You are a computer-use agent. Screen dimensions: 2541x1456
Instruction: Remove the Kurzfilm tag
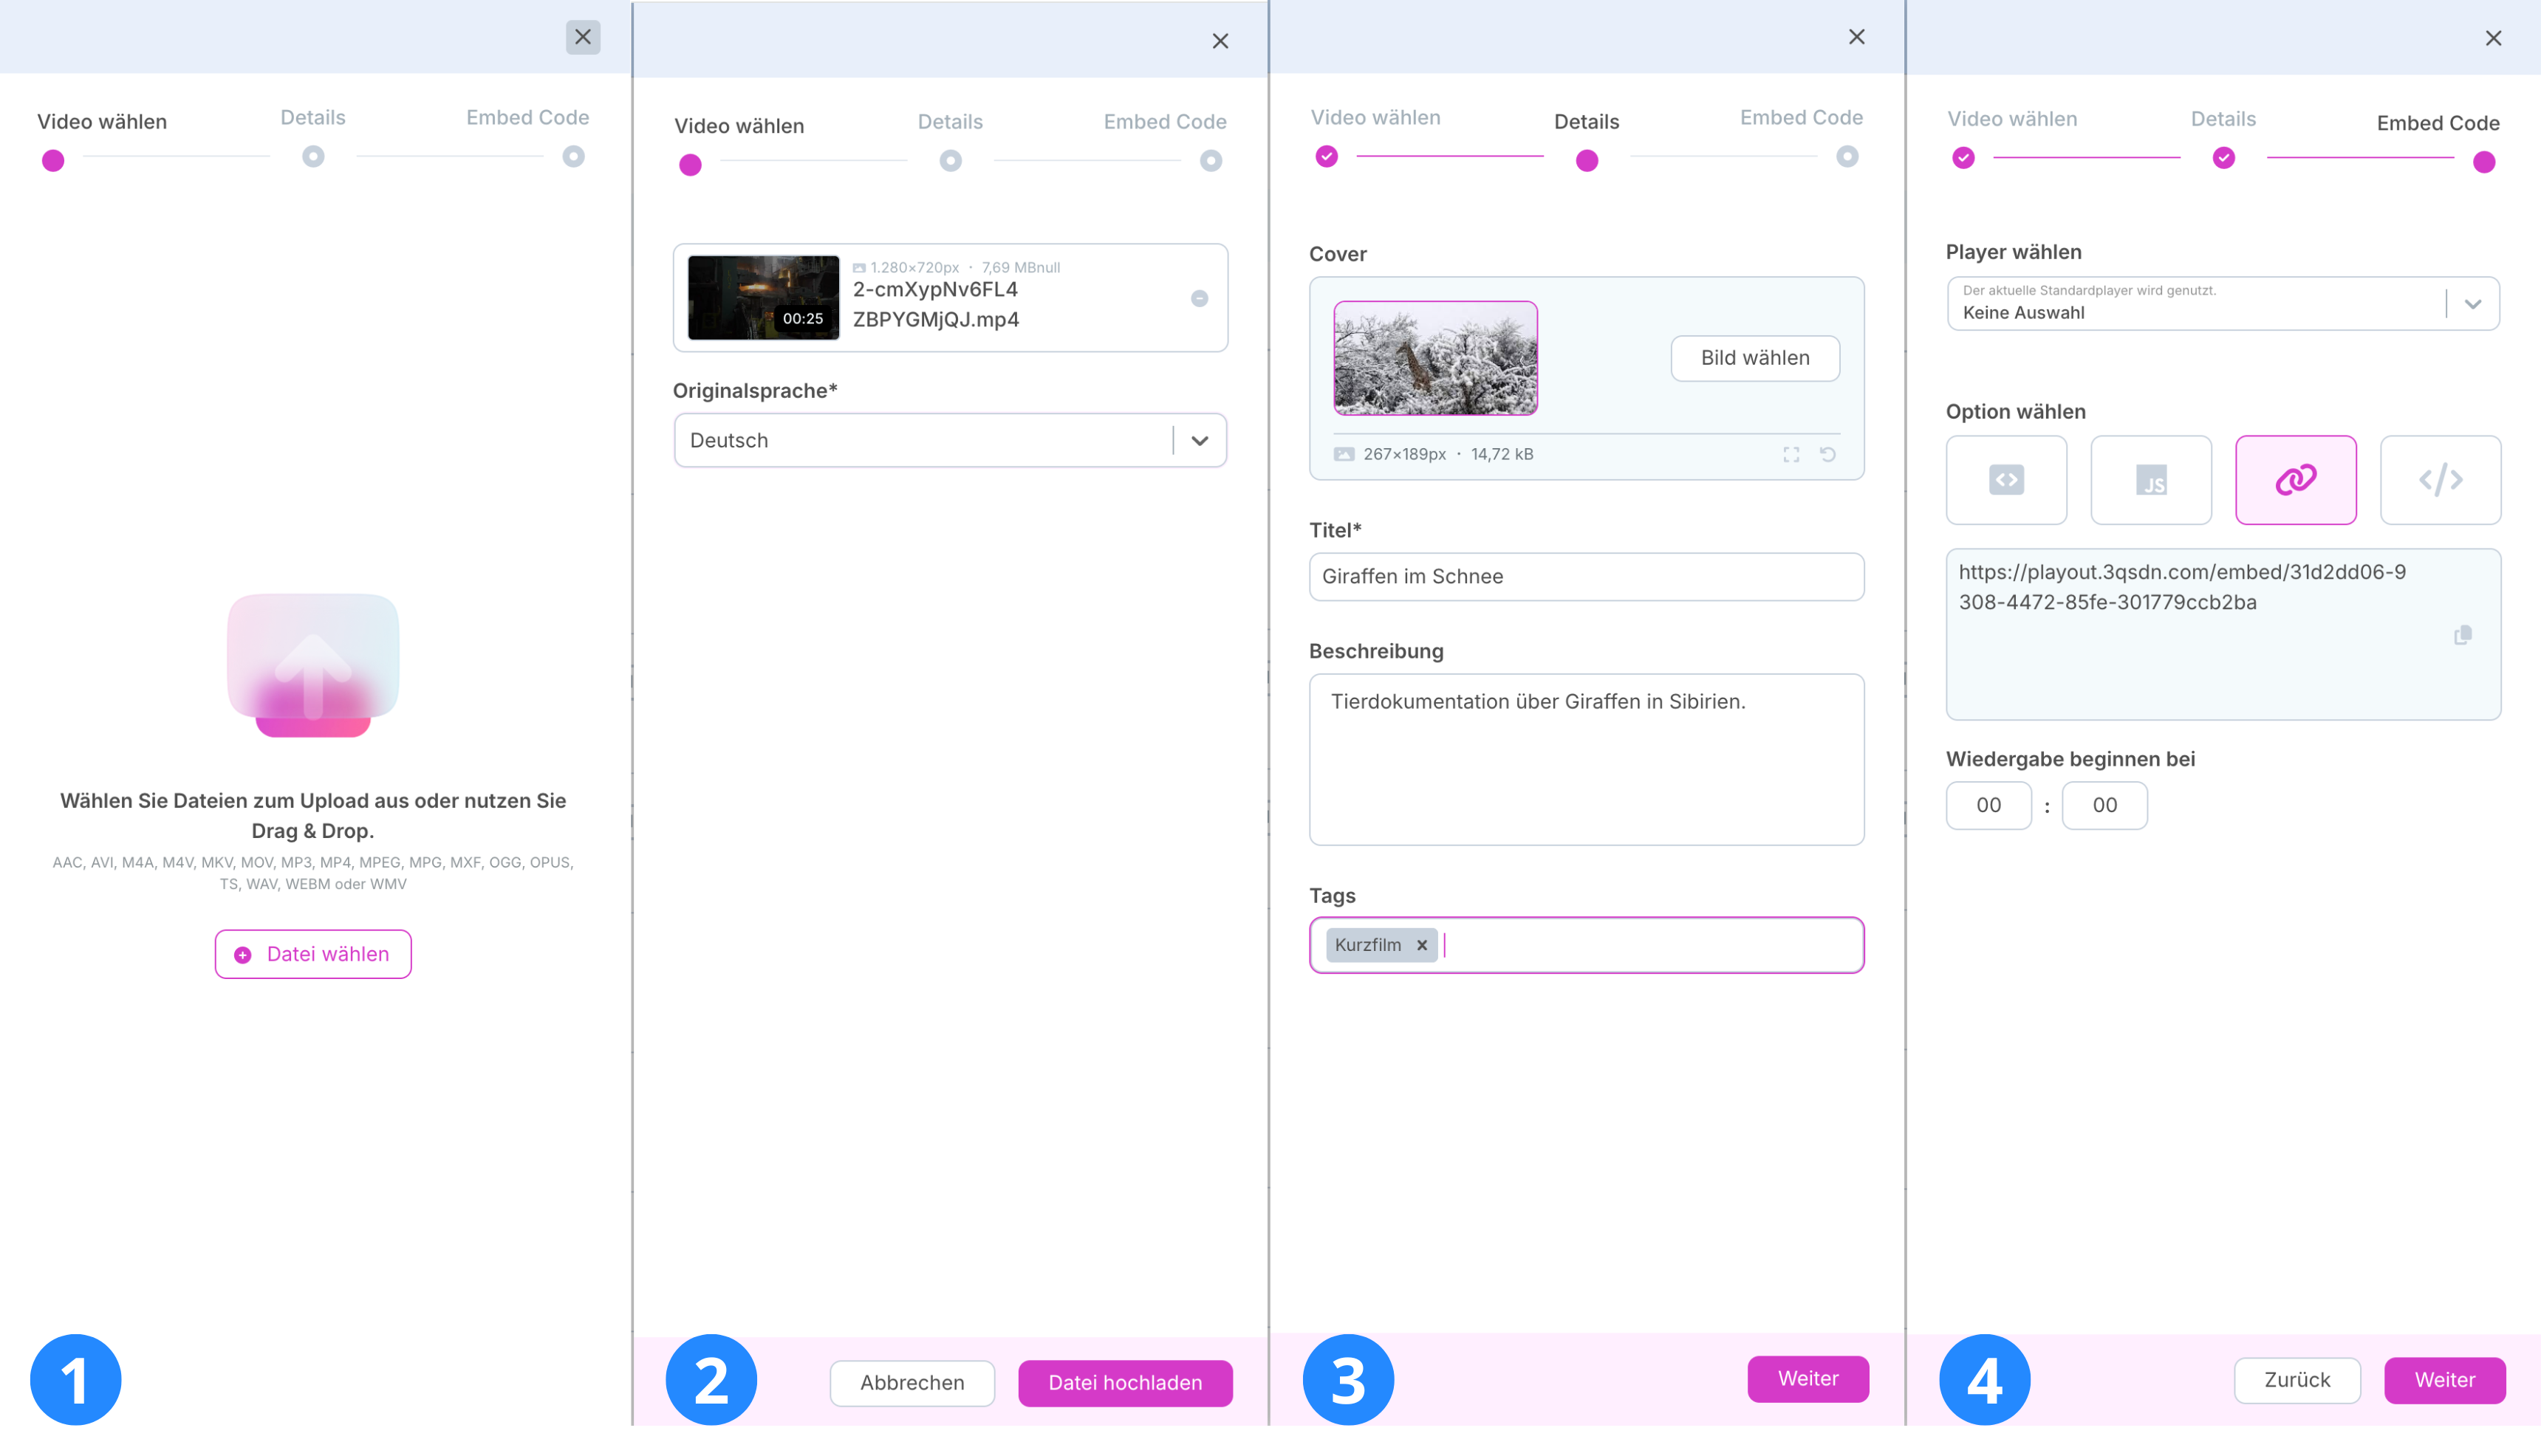click(1422, 945)
